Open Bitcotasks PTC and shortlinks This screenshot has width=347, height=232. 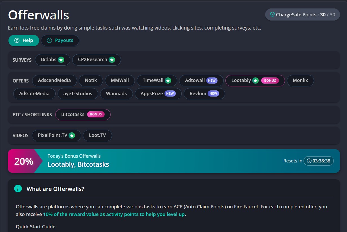point(83,115)
